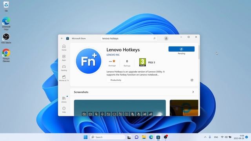This screenshot has width=251, height=141.
Task: Click the Lenovo Hotkeys description text
Action: coord(135,73)
